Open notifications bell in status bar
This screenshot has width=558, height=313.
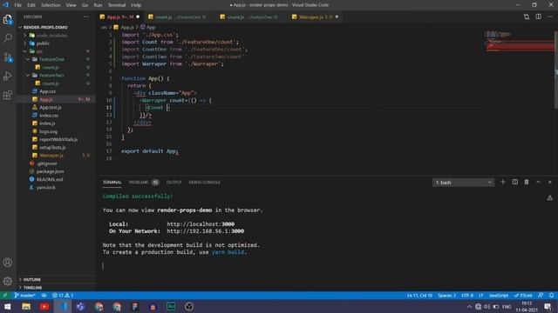pyautogui.click(x=551, y=296)
